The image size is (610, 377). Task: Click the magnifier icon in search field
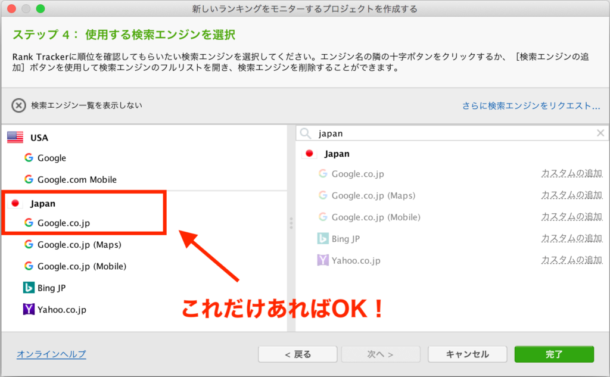(306, 133)
